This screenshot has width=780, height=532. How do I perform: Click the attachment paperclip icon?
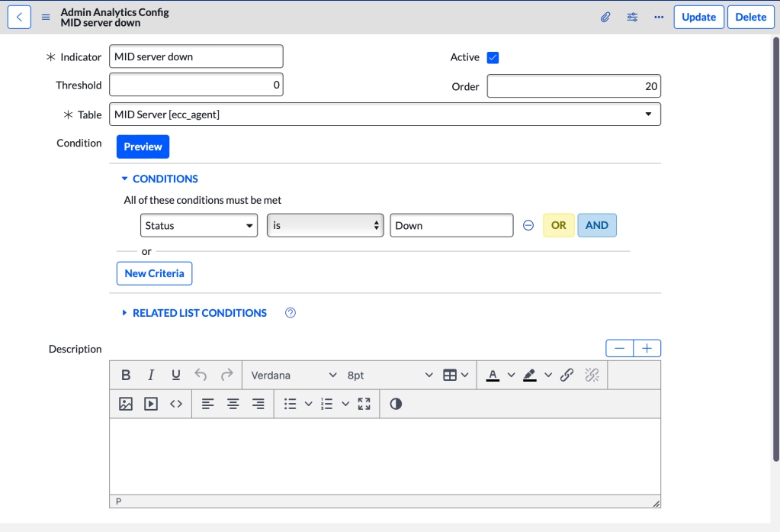coord(605,17)
